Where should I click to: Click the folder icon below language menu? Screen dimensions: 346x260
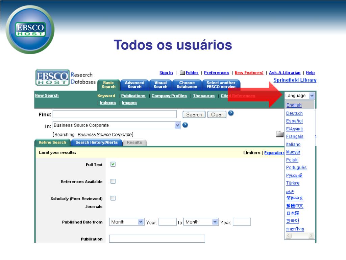280,134
